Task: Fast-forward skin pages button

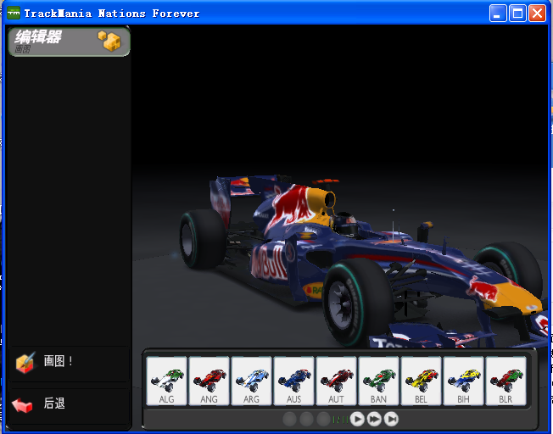Action: pyautogui.click(x=374, y=420)
